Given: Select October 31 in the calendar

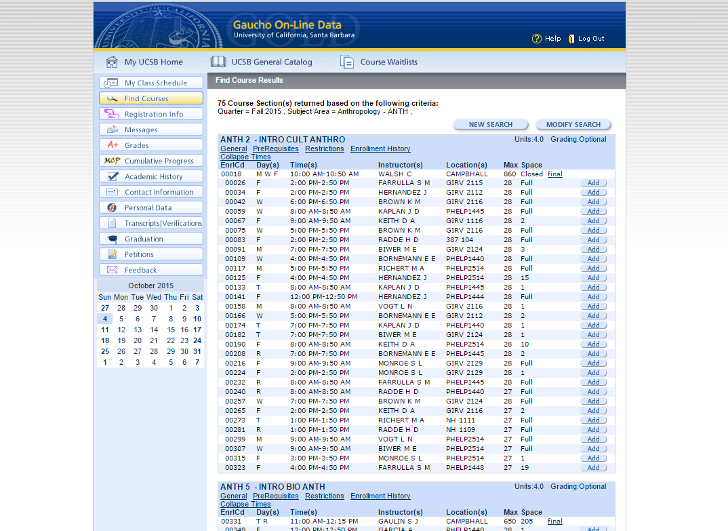Looking at the screenshot, I should (197, 352).
